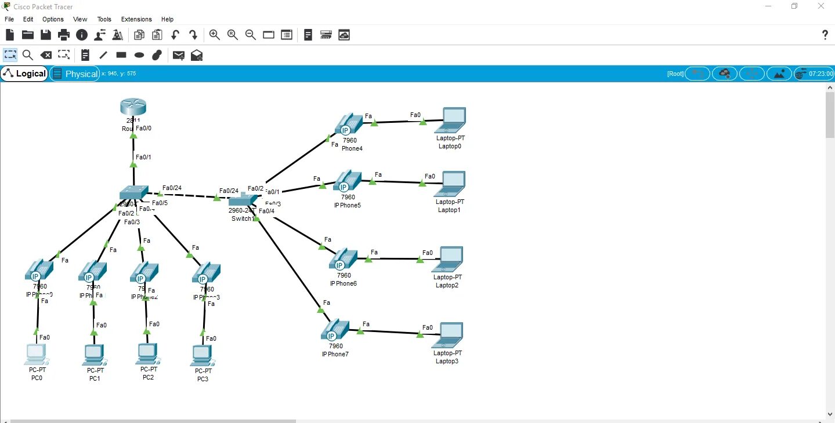Open an existing file with folder icon
835x423 pixels.
point(27,35)
